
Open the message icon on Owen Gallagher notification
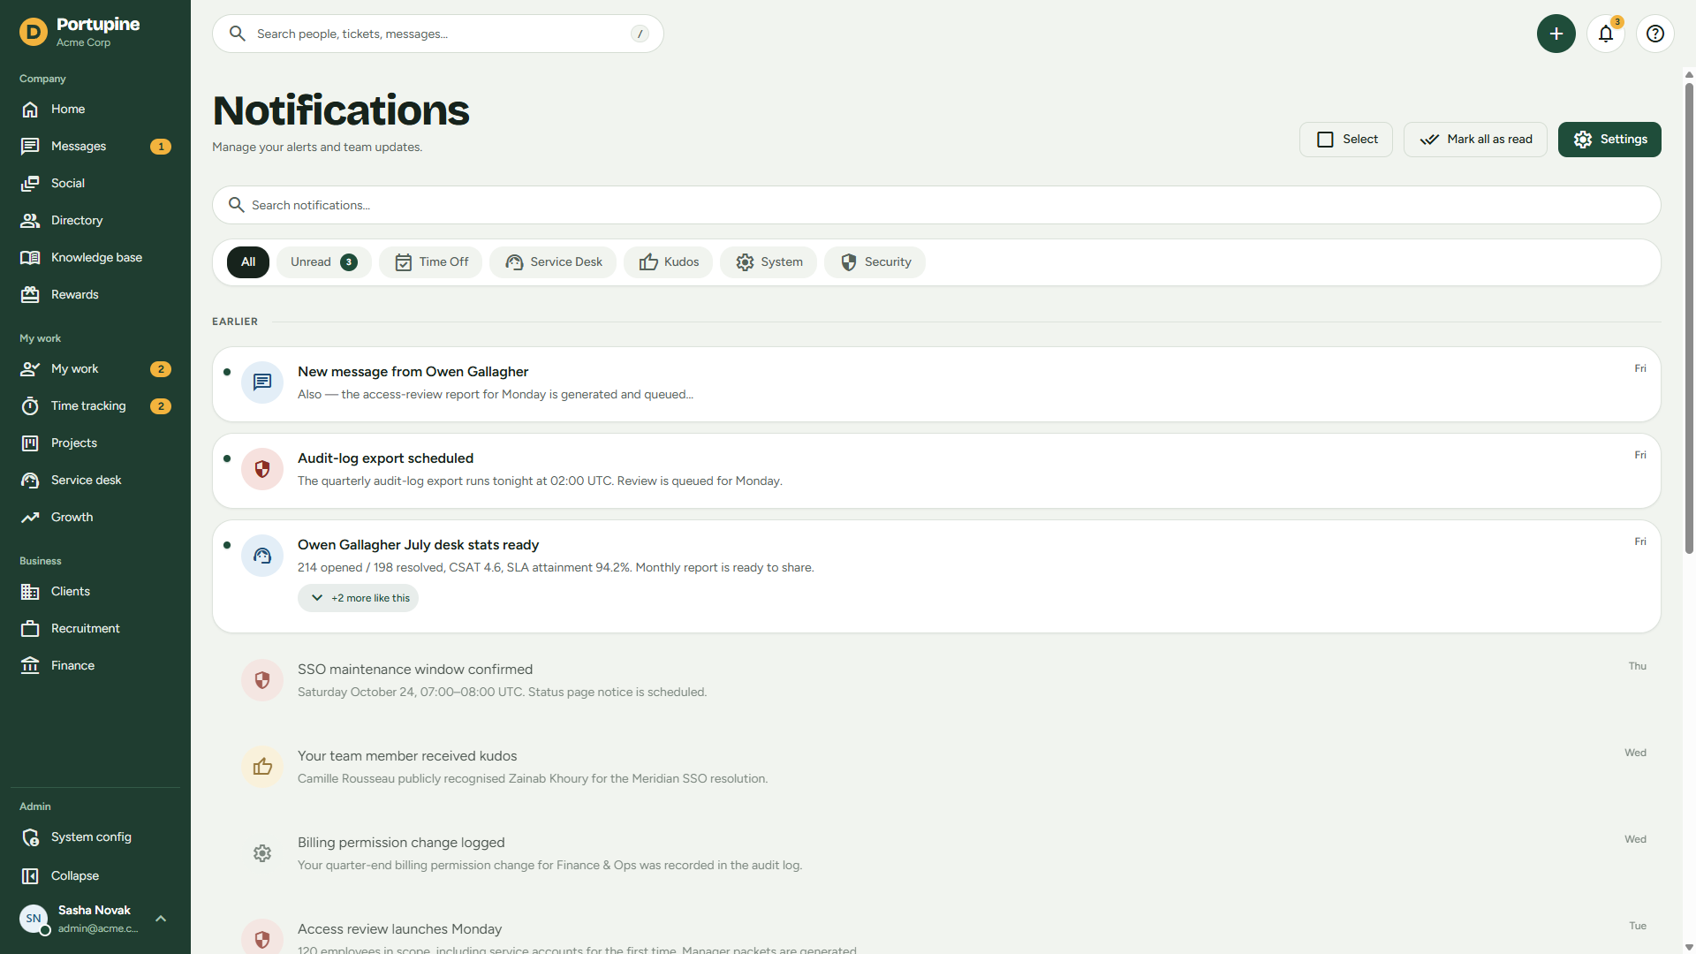pyautogui.click(x=262, y=382)
